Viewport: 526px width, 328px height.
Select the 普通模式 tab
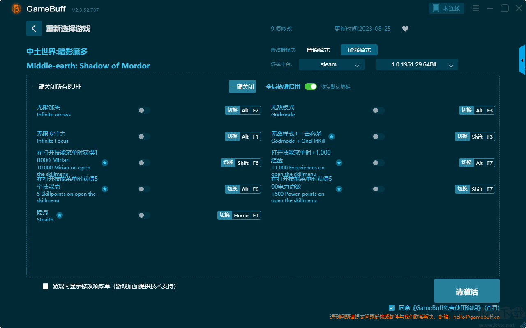(x=318, y=50)
